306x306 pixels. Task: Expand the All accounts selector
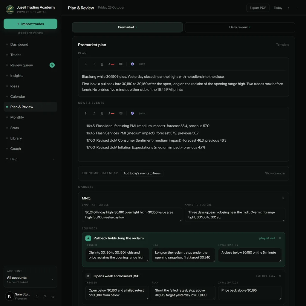[30, 277]
